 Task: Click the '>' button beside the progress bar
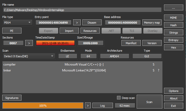coord(88,106)
